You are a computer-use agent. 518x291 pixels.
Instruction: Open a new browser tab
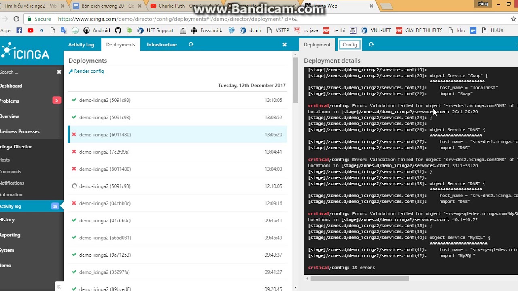386,6
